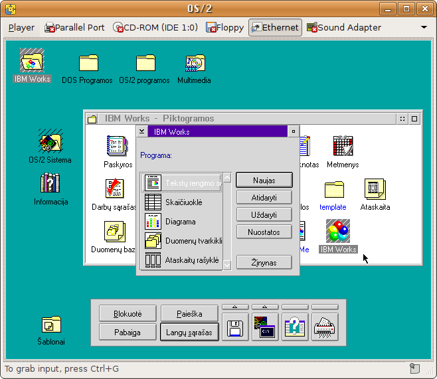Toggle Parallel Port device connection
Viewport: 437px width, 379px height.
point(74,28)
